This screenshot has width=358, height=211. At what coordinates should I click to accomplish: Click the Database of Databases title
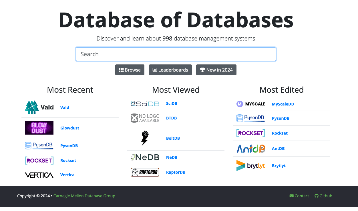coord(176,20)
